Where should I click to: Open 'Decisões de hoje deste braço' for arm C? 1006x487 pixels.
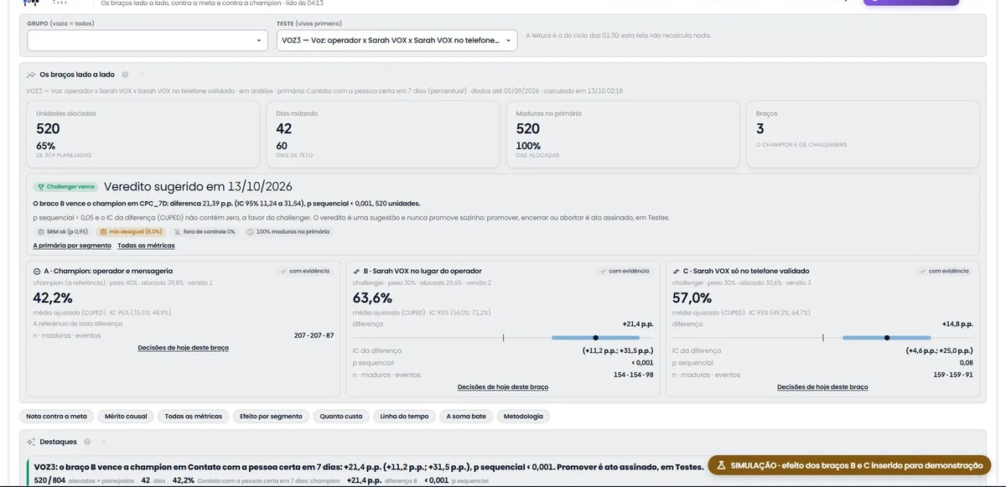822,387
